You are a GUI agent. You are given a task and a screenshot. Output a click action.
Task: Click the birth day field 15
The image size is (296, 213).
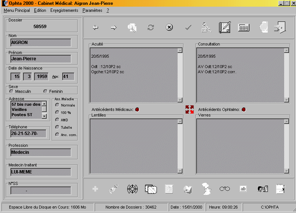(x=16, y=77)
